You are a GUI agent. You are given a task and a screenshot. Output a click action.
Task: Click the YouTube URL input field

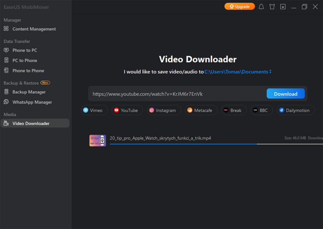(x=177, y=94)
